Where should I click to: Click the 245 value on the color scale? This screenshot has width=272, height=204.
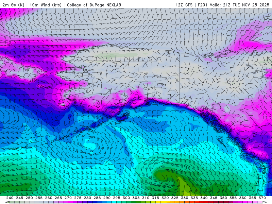19,198
